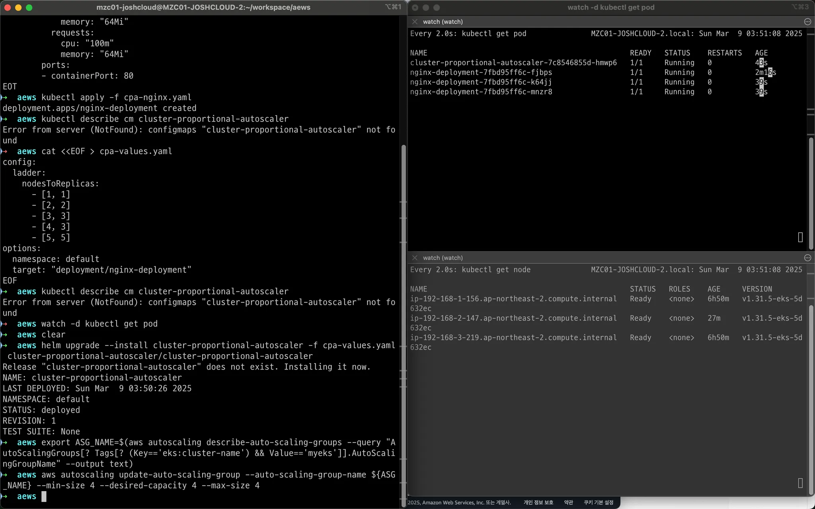Open the '약관' terms link
The height and width of the screenshot is (509, 815).
(x=568, y=502)
